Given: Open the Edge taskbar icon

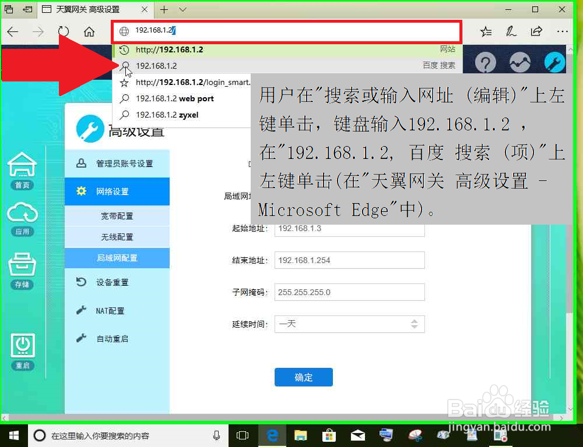Looking at the screenshot, I should (x=272, y=435).
